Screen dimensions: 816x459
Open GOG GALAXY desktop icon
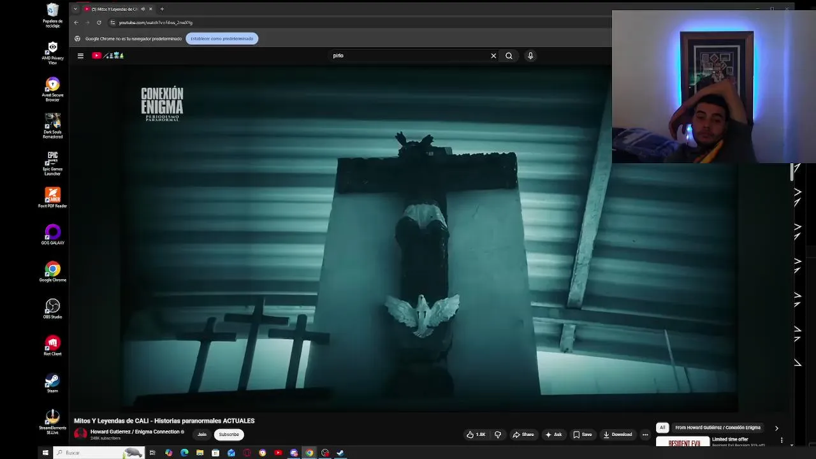52,235
